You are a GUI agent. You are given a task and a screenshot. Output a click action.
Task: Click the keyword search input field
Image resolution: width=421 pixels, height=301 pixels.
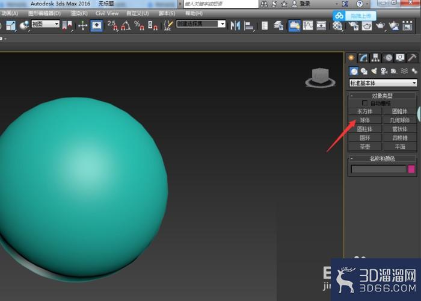click(221, 4)
